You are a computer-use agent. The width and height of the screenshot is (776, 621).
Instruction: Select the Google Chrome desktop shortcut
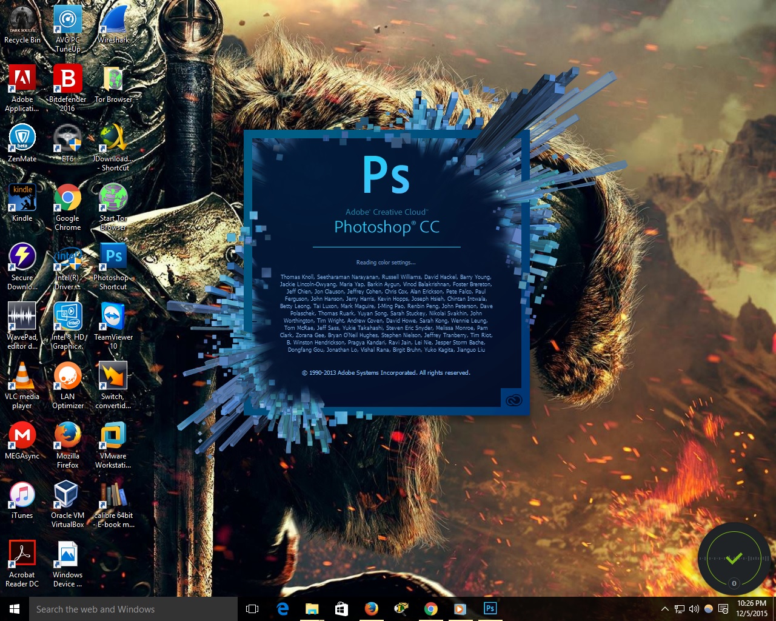68,207
